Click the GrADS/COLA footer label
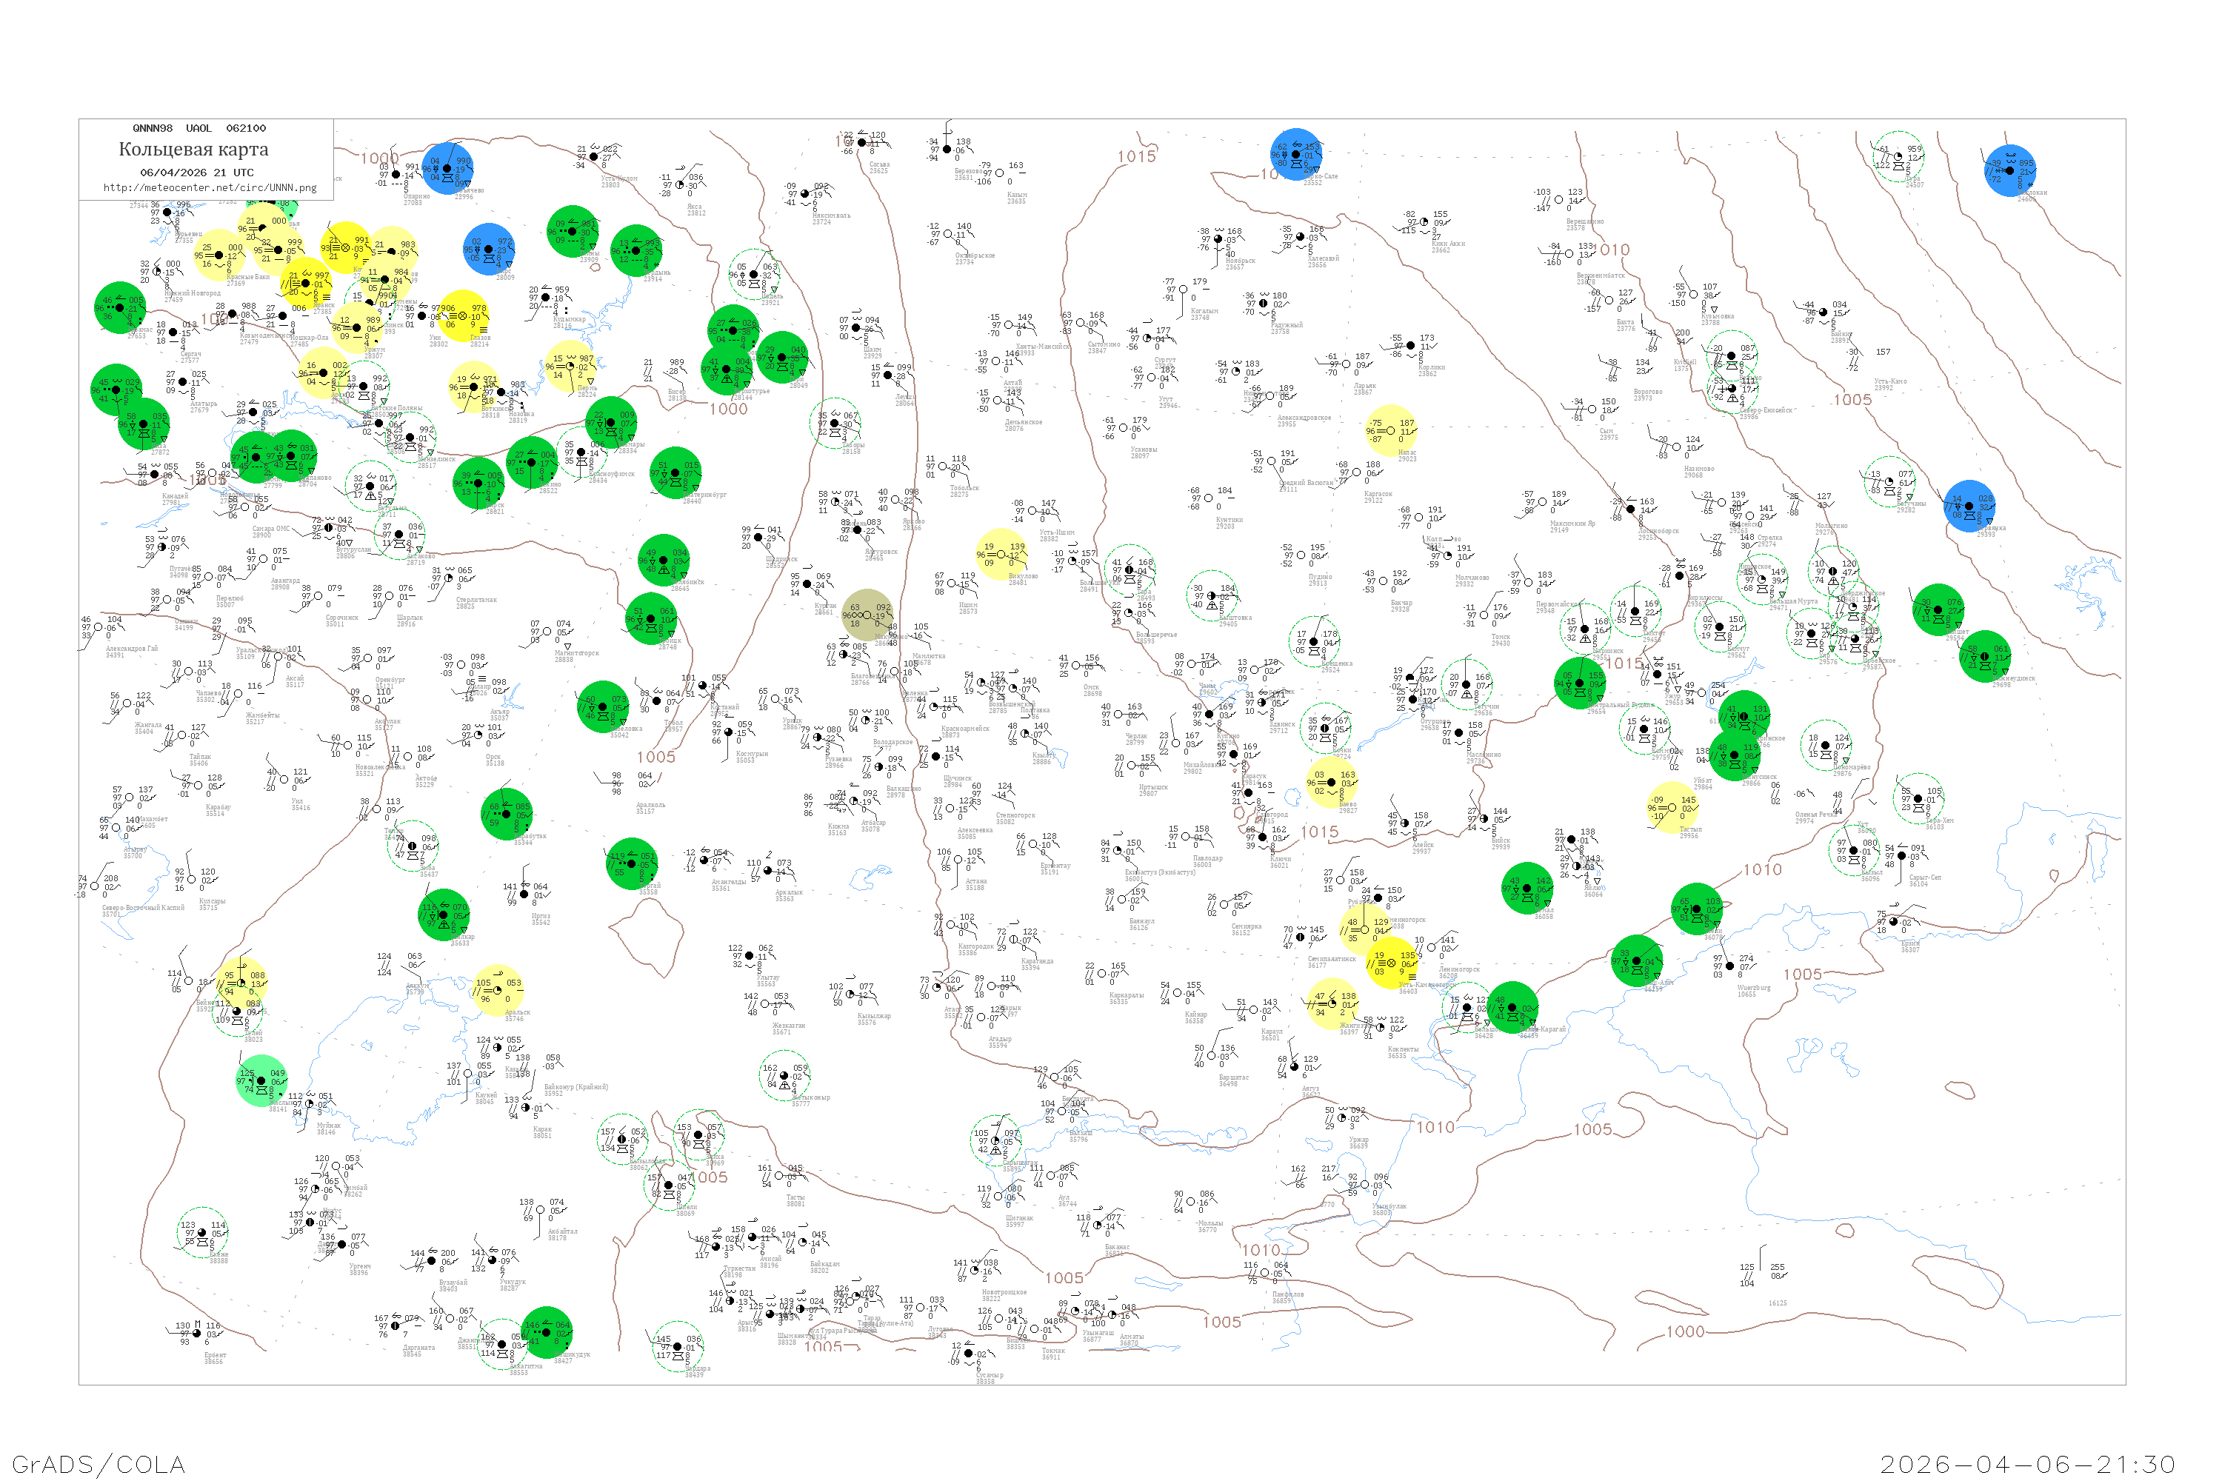 tap(99, 1464)
